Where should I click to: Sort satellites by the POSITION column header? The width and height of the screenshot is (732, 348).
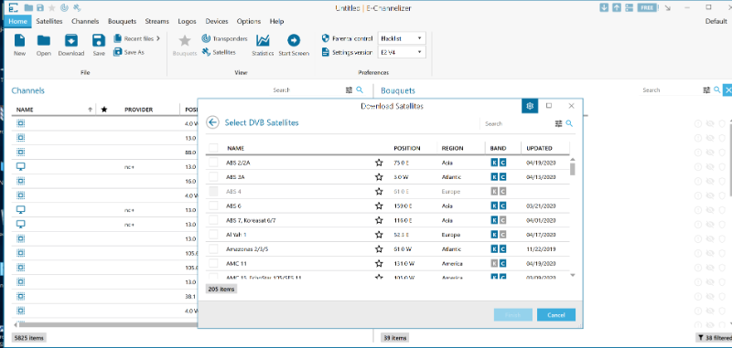tap(407, 148)
